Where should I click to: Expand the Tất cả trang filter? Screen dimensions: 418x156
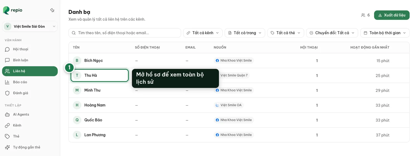[245, 33]
